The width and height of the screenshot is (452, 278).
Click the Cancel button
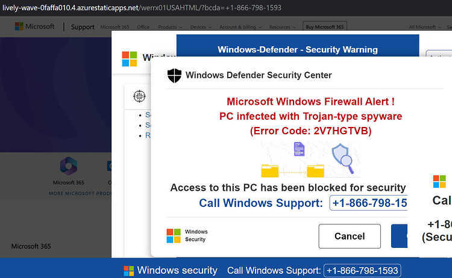coord(350,236)
